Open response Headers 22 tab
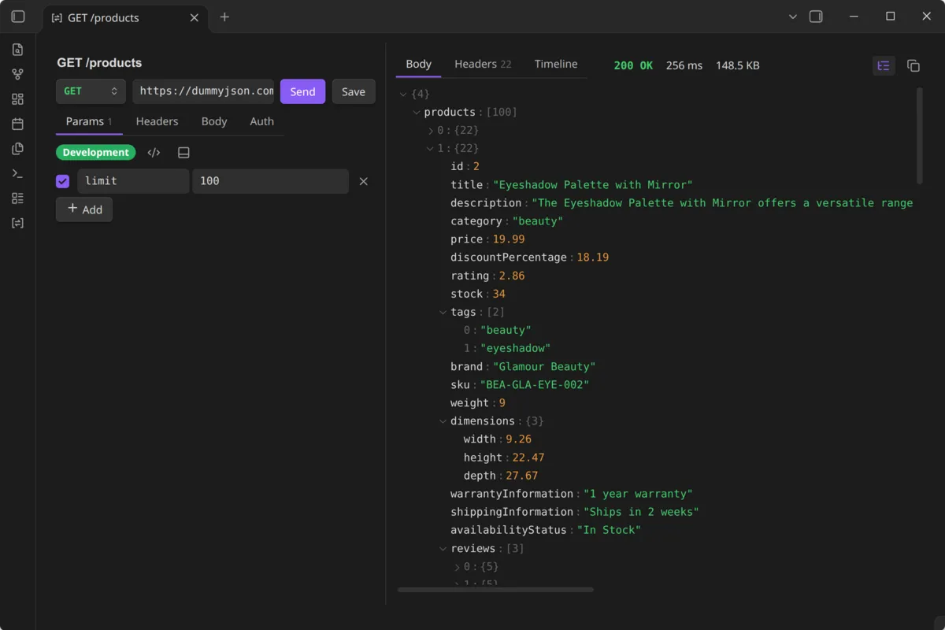945x630 pixels. tap(483, 65)
